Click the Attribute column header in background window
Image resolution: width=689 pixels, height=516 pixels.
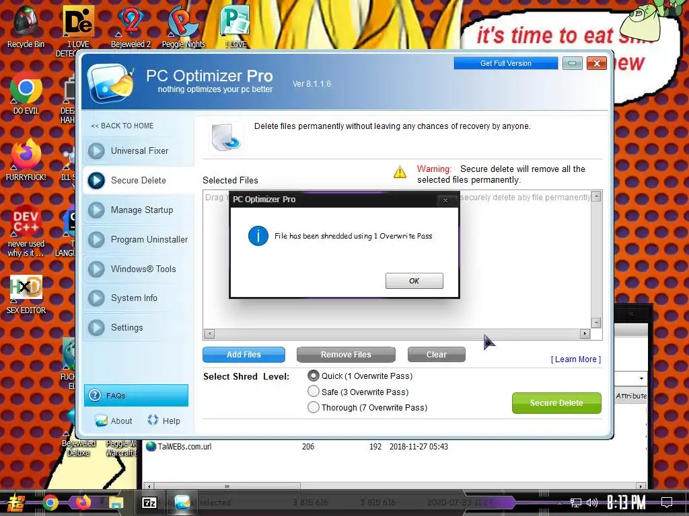click(x=631, y=396)
